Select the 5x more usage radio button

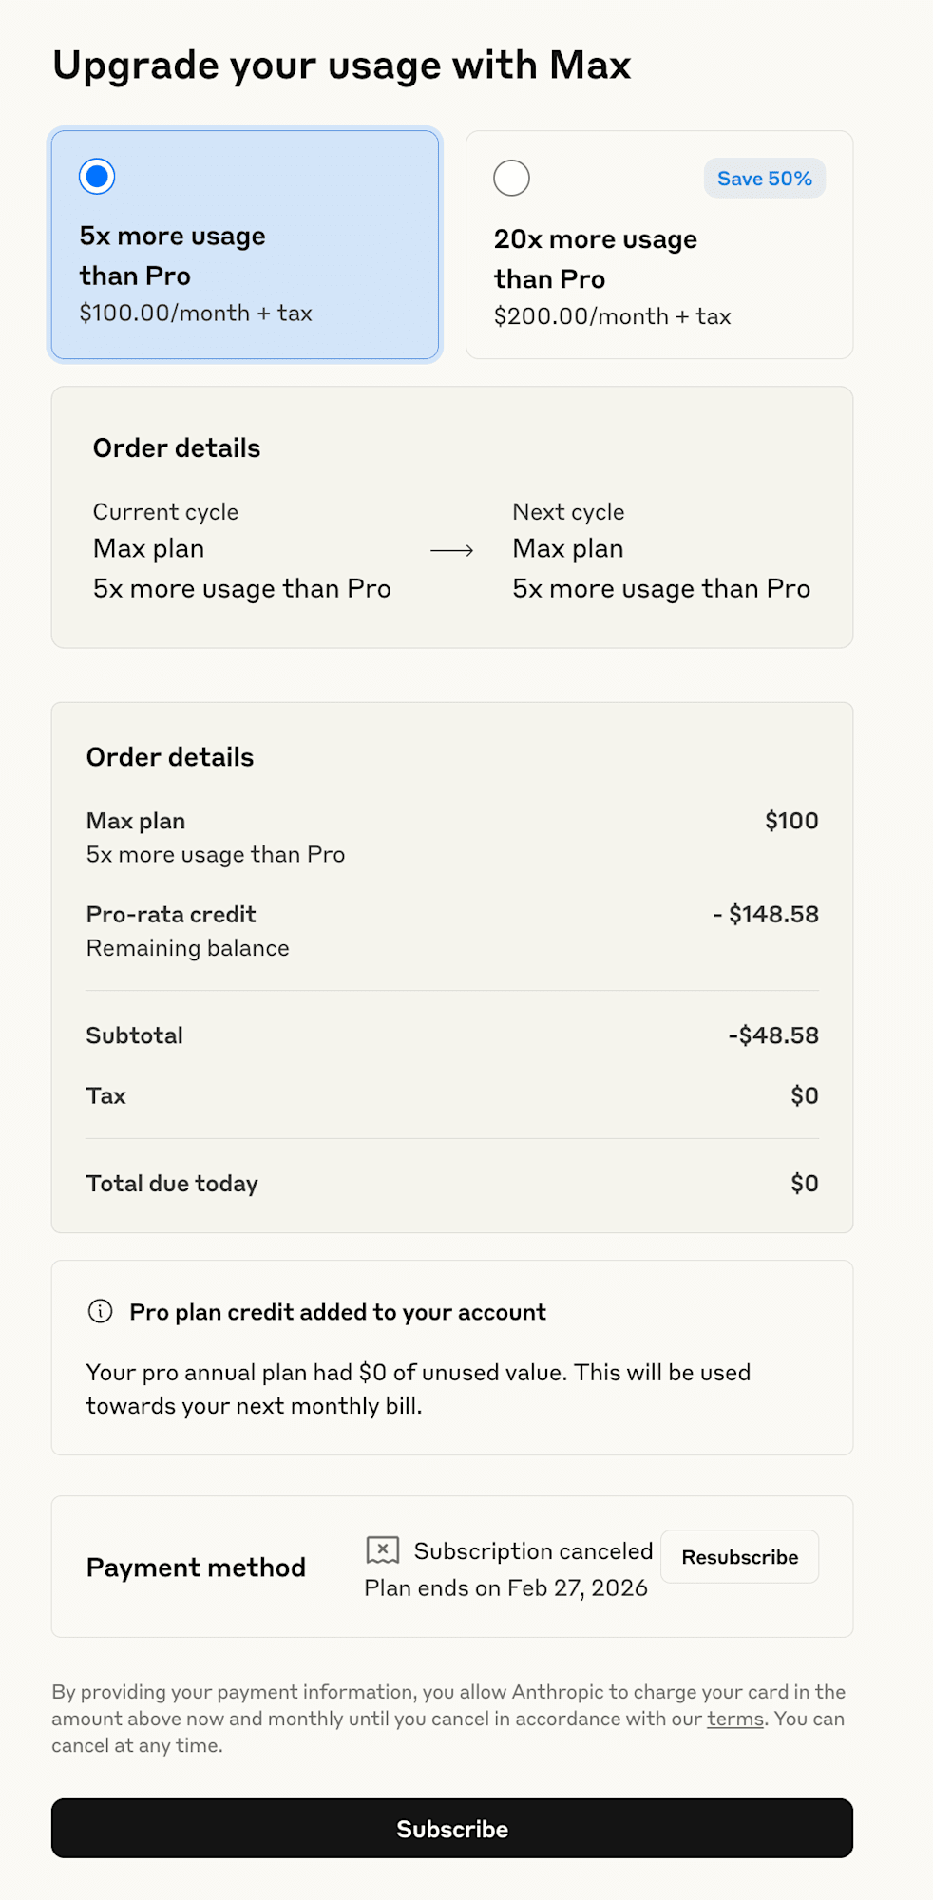click(97, 177)
